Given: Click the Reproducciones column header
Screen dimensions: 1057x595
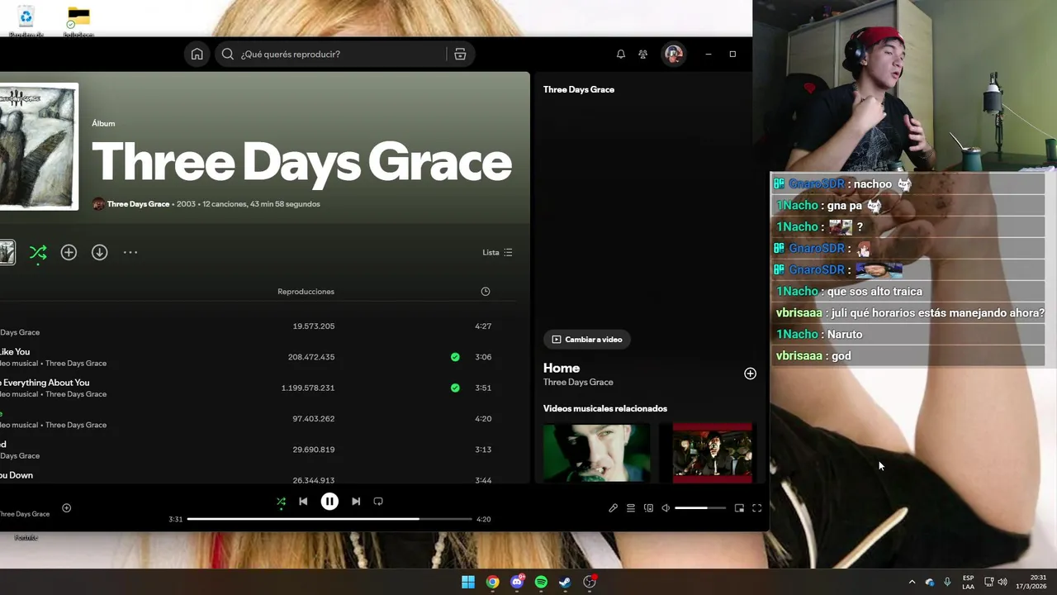Looking at the screenshot, I should coord(306,291).
